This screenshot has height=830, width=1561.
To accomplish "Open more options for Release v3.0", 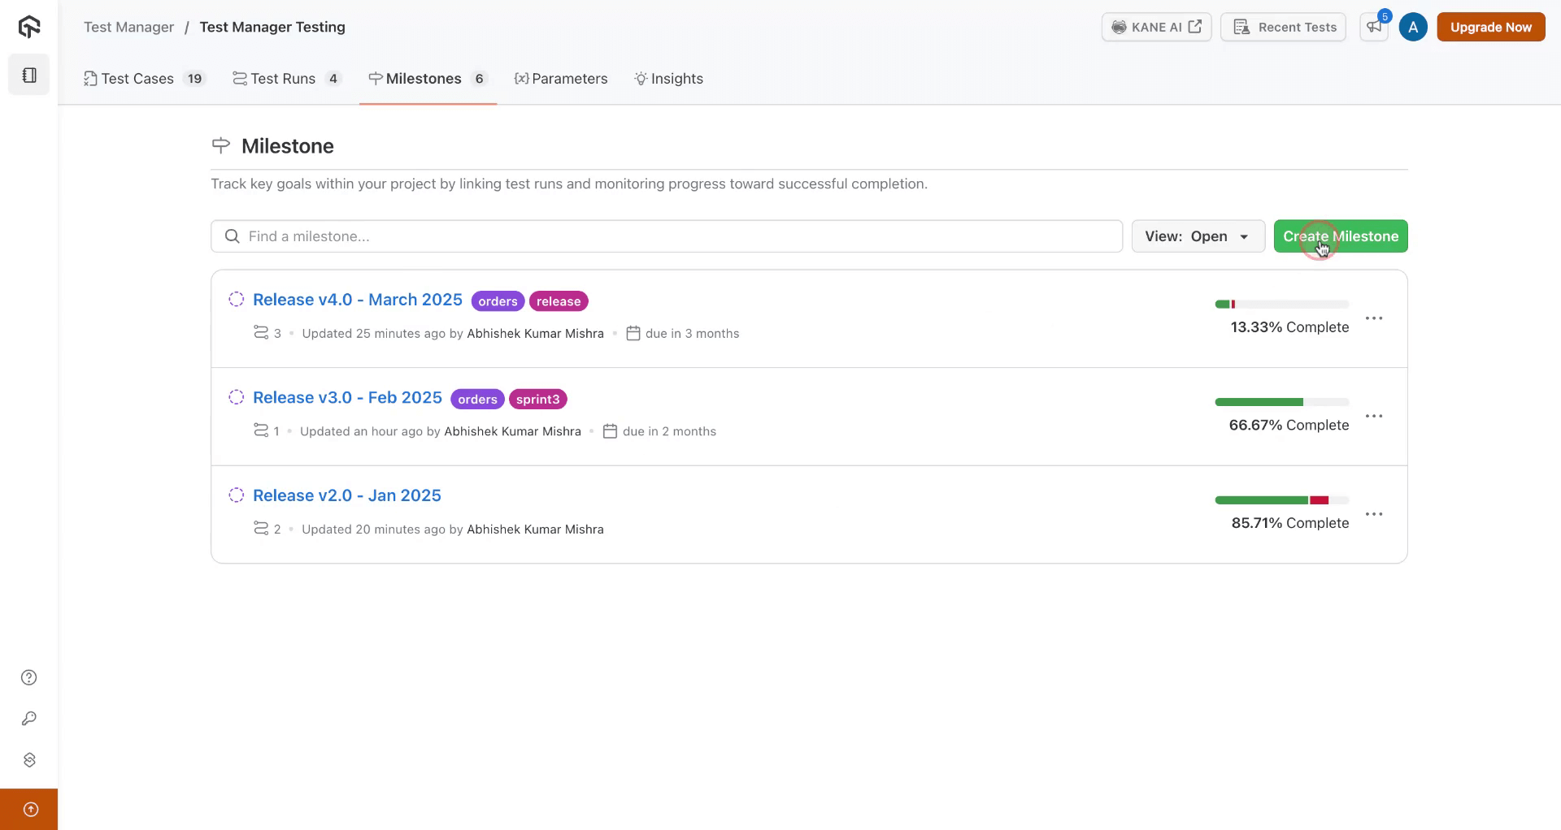I will point(1374,416).
